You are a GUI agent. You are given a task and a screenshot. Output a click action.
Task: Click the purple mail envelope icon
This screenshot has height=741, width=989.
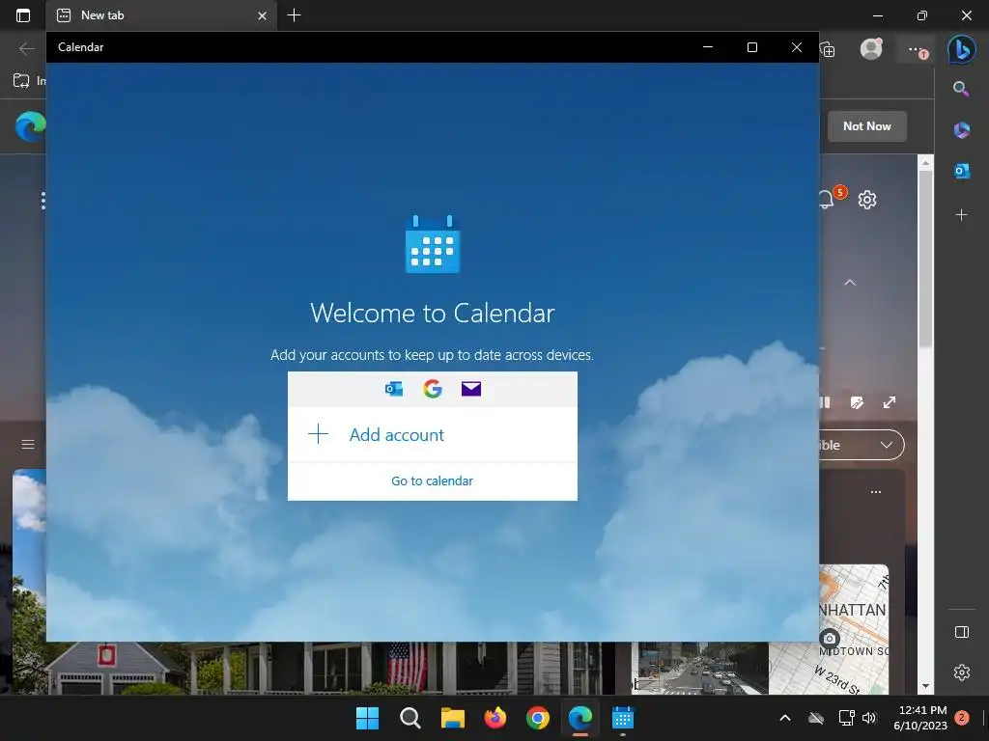pos(471,389)
